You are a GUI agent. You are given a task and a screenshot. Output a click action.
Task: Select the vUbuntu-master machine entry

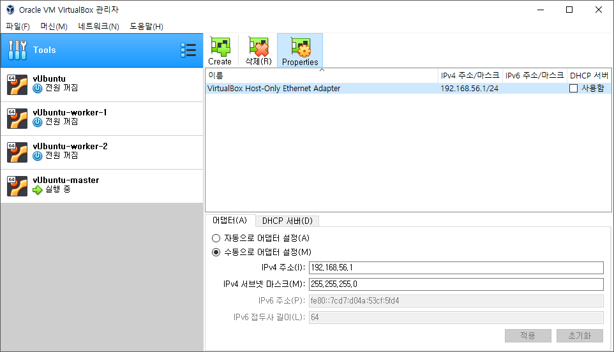pyautogui.click(x=102, y=186)
